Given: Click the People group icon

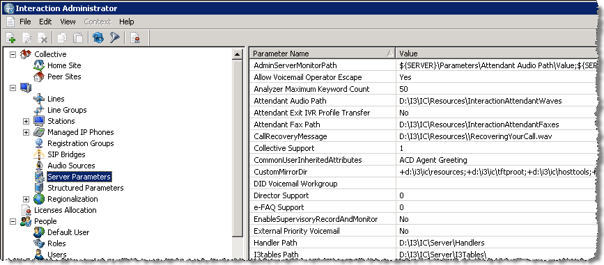Looking at the screenshot, I should [x=25, y=222].
